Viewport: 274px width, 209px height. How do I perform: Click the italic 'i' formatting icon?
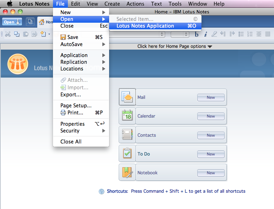(x=205, y=34)
